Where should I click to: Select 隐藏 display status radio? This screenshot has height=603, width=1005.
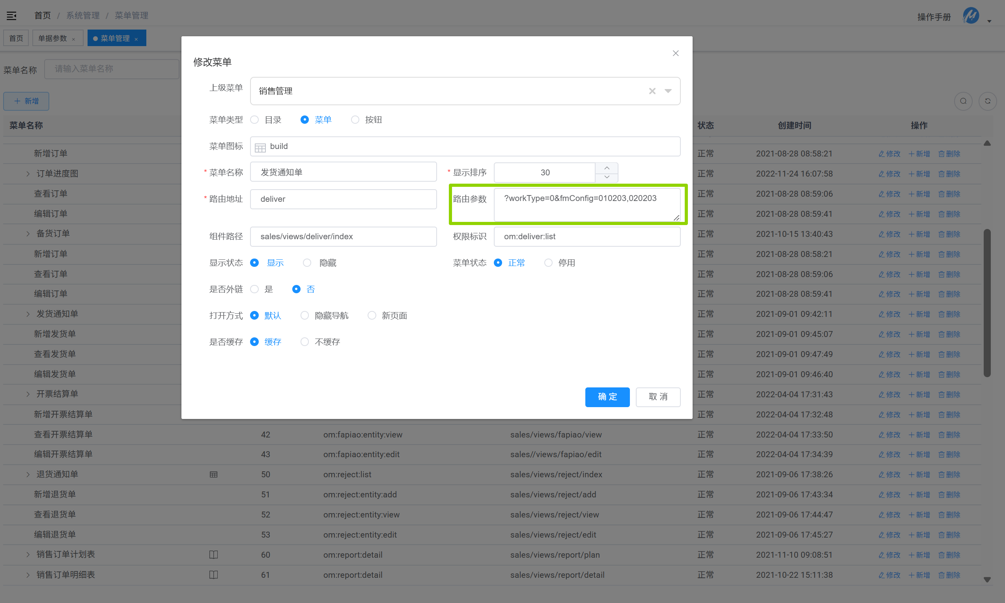click(307, 263)
